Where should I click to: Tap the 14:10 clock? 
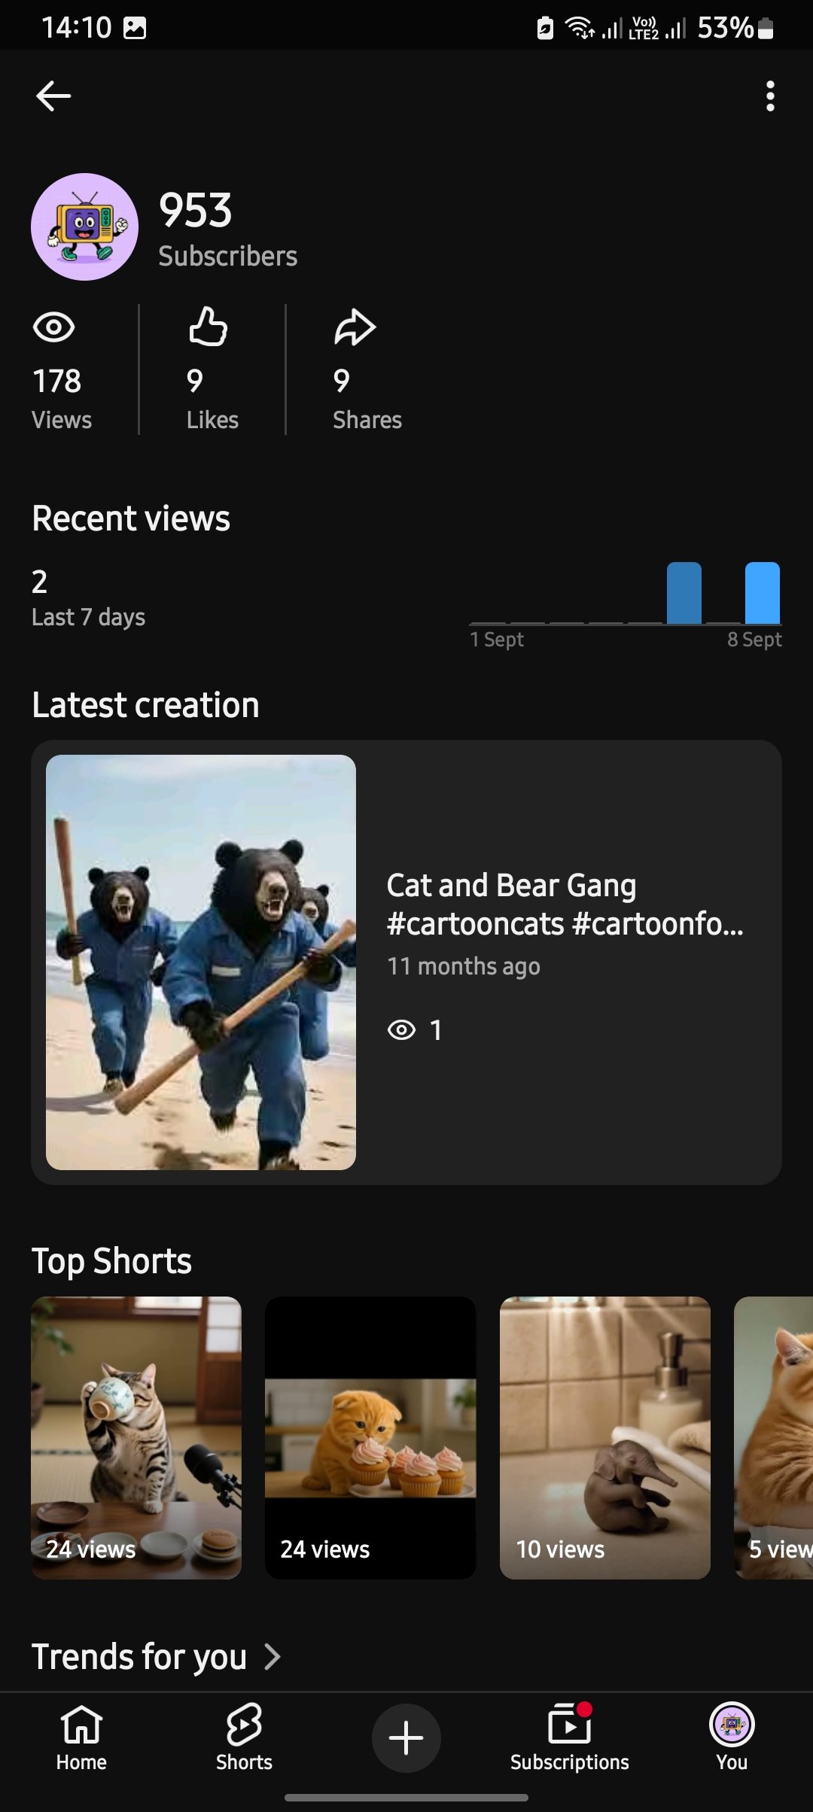76,28
